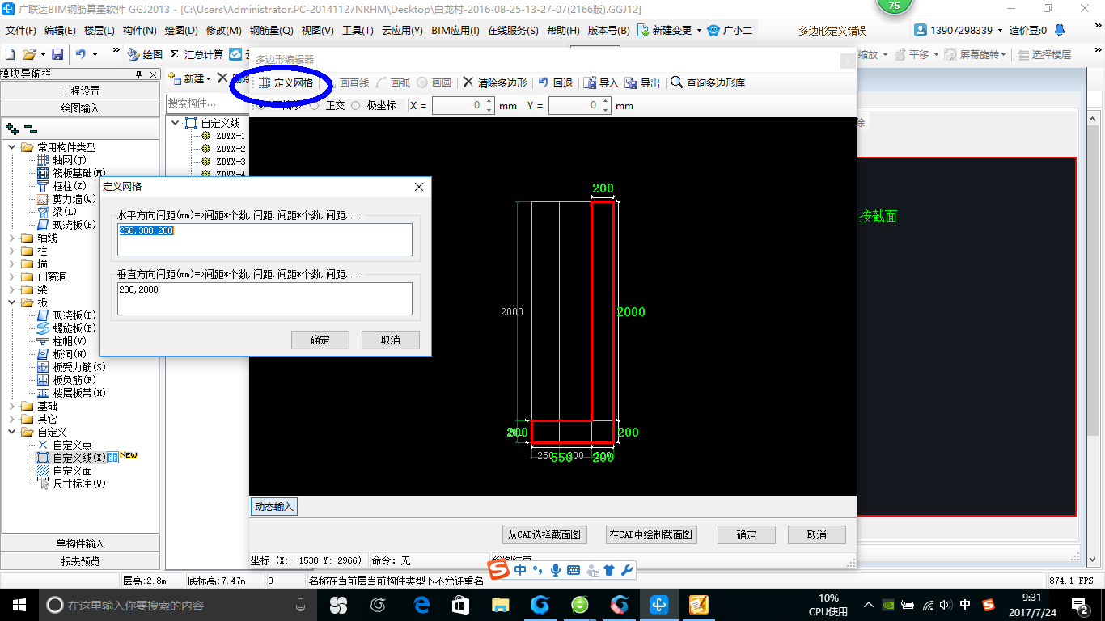Click 确定 in polygon editor bottom bar
Image resolution: width=1105 pixels, height=621 pixels.
coord(746,534)
